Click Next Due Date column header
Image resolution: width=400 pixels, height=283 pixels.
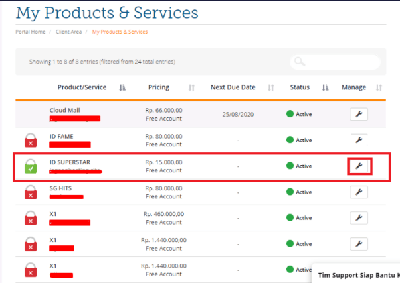click(233, 87)
